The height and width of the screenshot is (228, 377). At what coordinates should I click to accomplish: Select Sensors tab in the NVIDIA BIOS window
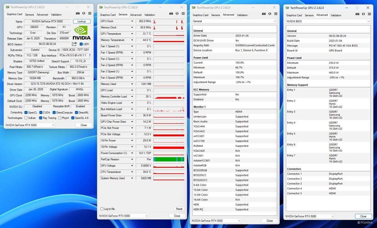point(309,15)
